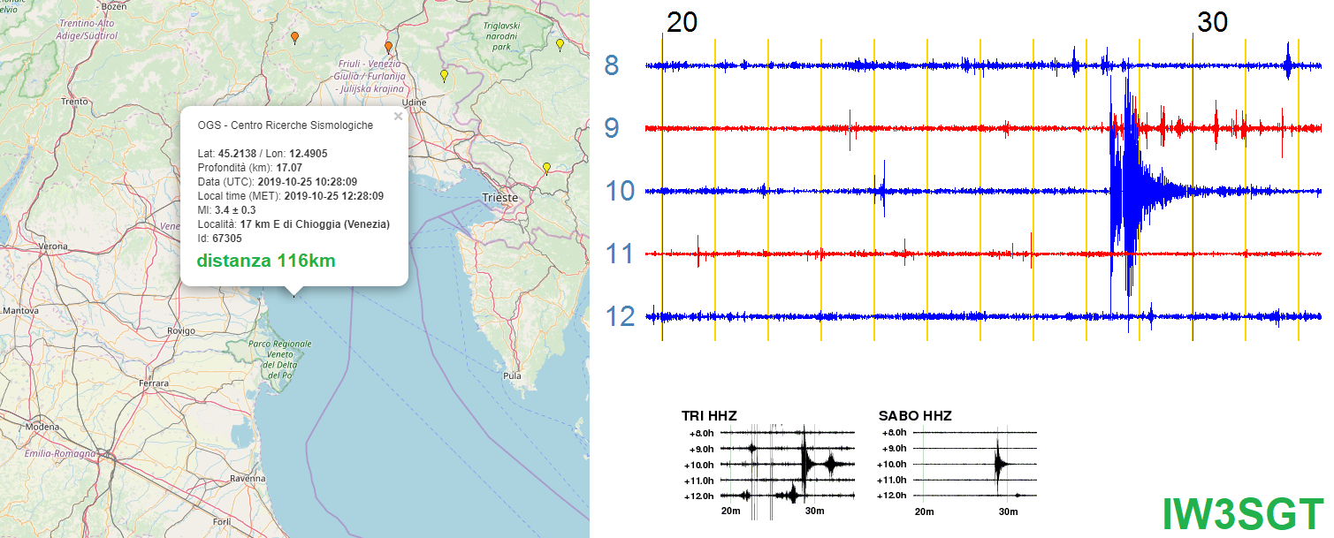
Task: Select hour 12 label on the seismogram
Action: pos(621,316)
